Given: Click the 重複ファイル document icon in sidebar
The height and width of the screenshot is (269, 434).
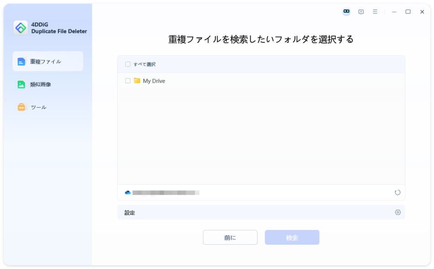Looking at the screenshot, I should pos(21,62).
